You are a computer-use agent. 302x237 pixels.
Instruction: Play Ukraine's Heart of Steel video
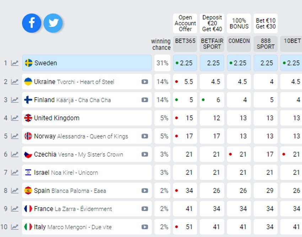[x=145, y=82]
